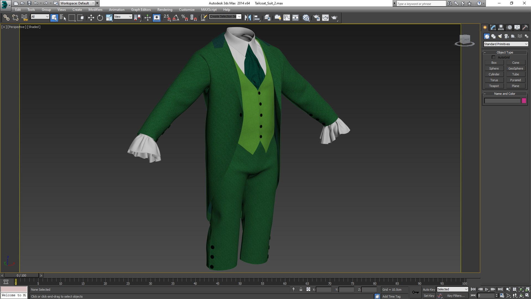Click the Key Filters button
The height and width of the screenshot is (299, 531).
pos(456,296)
